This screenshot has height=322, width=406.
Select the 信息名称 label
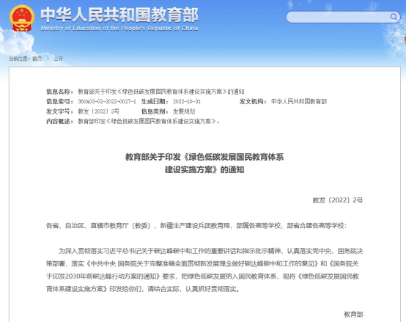59,92
